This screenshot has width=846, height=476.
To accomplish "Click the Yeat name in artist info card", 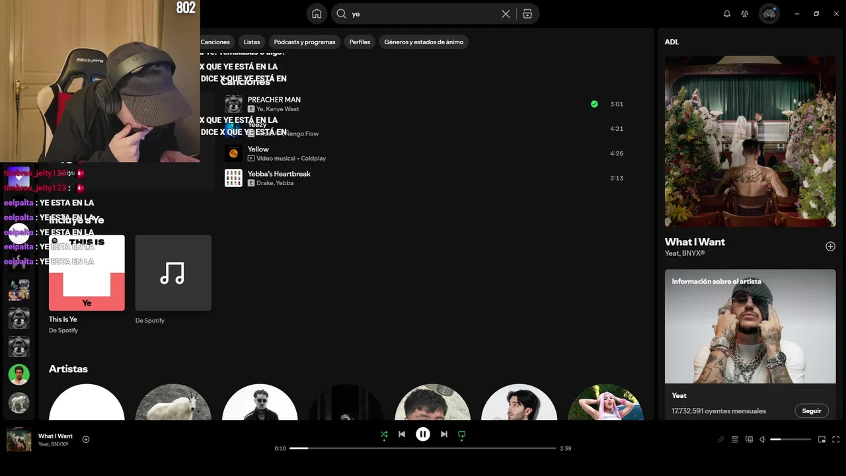I will coord(679,395).
